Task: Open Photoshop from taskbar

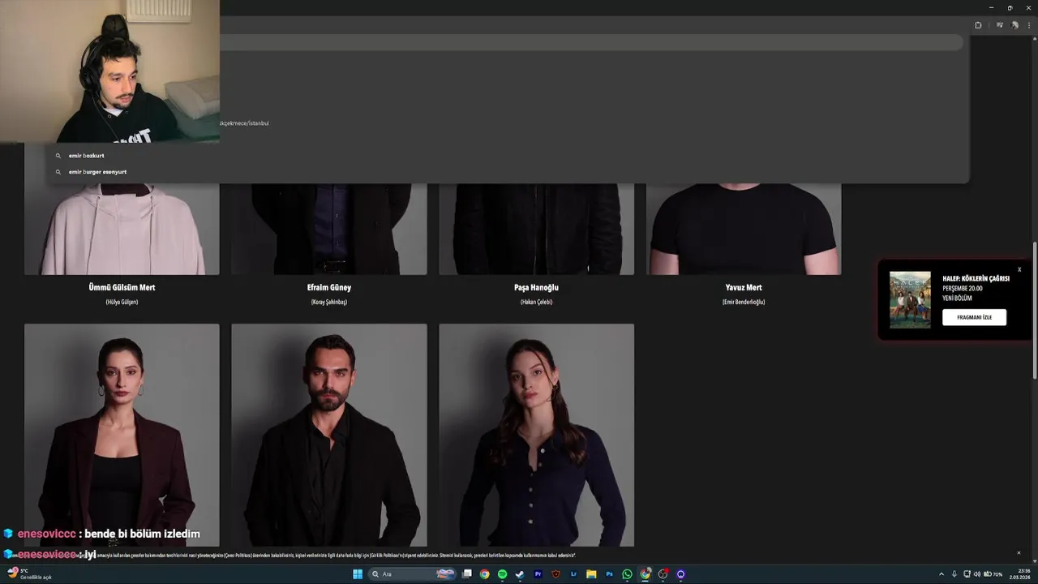Action: pos(609,574)
